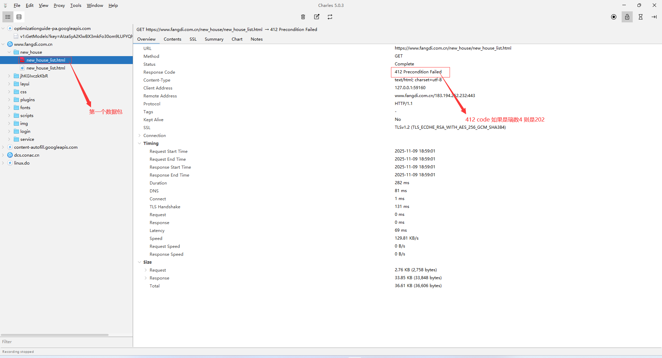The image size is (662, 358).
Task: Click the Total size value
Action: [x=418, y=286]
